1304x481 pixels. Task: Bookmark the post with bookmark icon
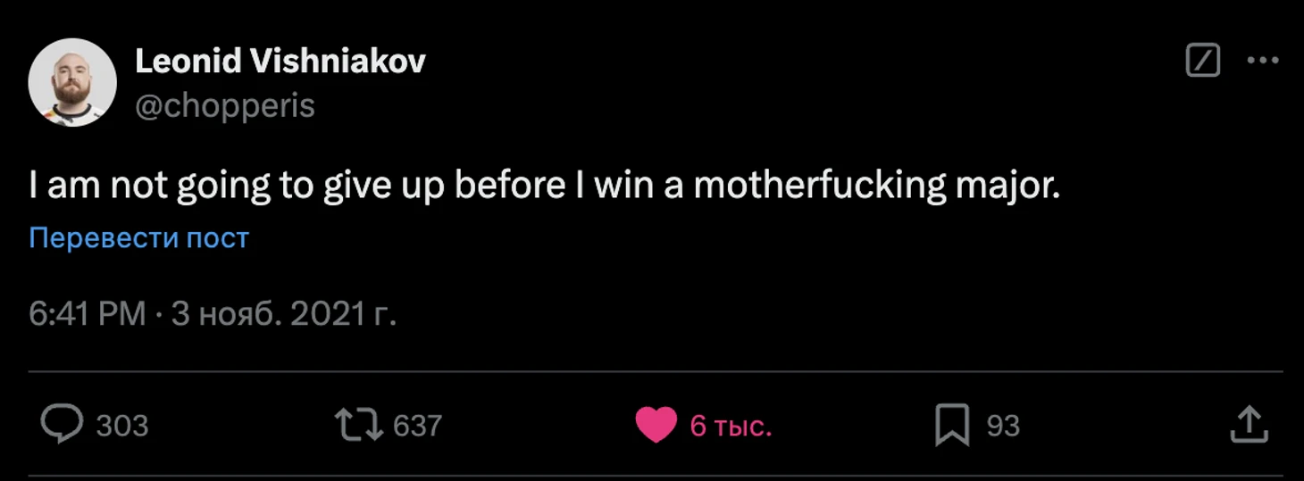952,425
